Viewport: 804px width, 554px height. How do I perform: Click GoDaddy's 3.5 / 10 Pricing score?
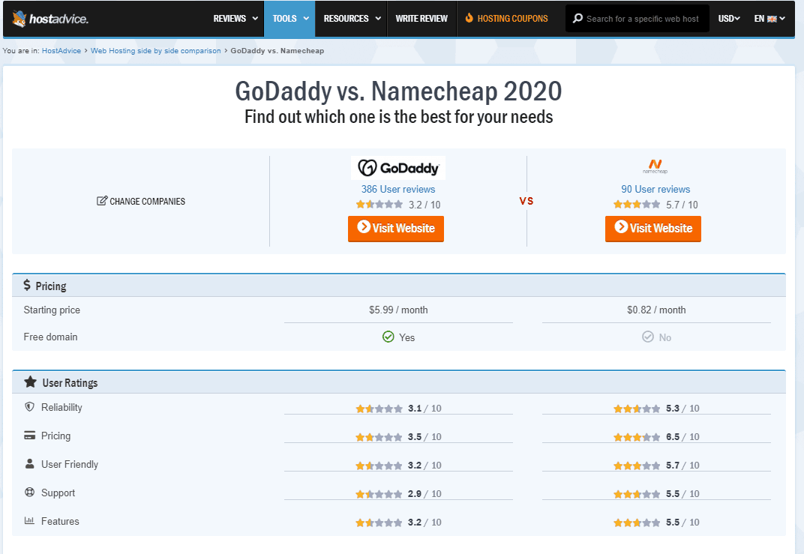point(424,437)
